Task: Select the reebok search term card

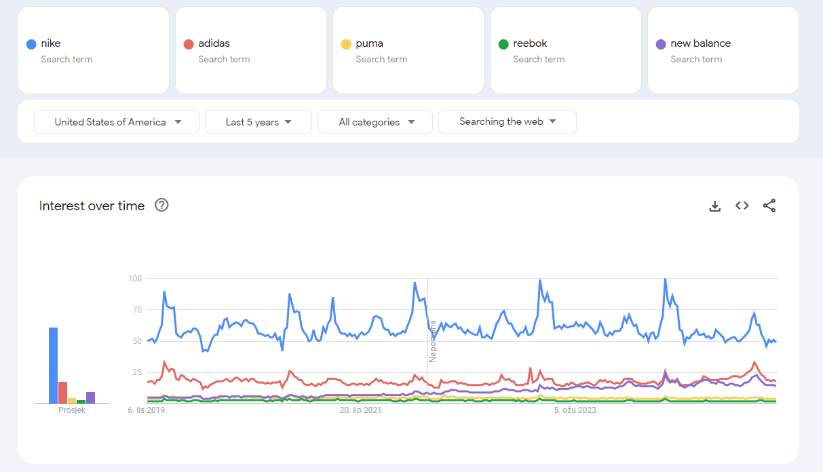Action: click(566, 50)
